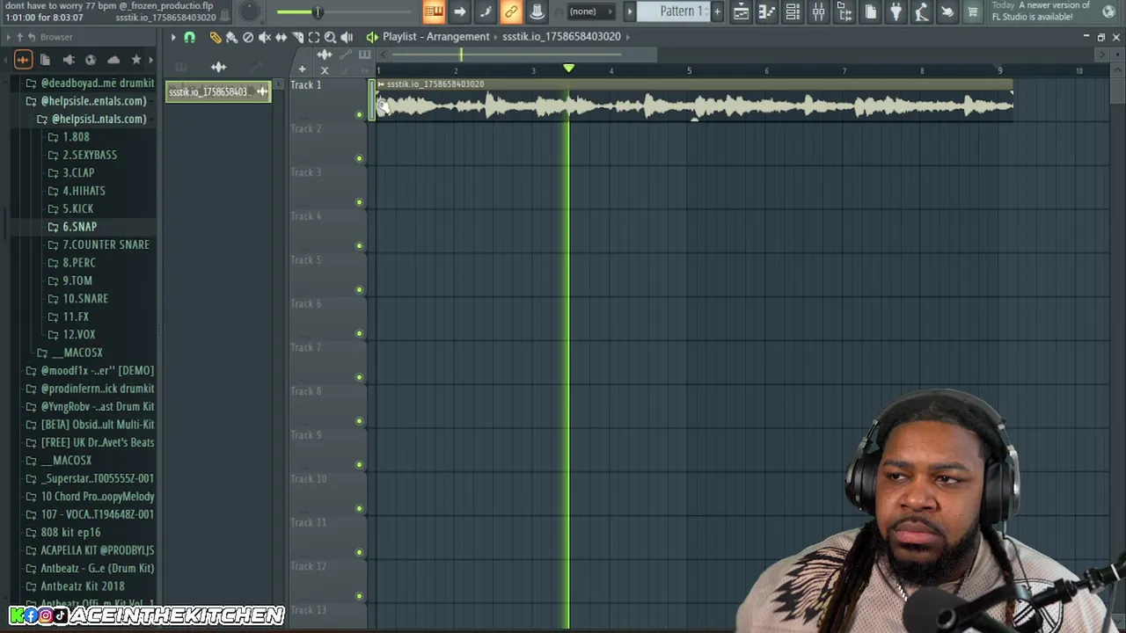This screenshot has height=633, width=1126.
Task: Click the ssstik.io audio clip title bar
Action: (x=693, y=84)
